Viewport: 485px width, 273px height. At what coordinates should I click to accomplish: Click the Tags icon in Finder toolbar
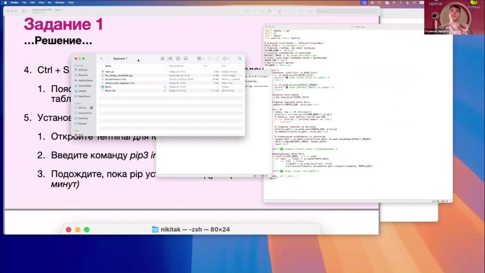(217, 58)
